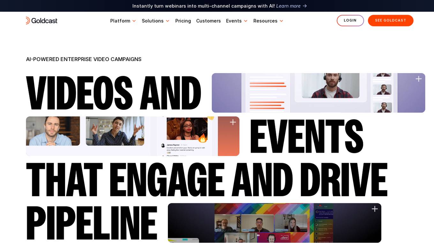
Task: Click the Goldcast logo
Action: pyautogui.click(x=41, y=21)
